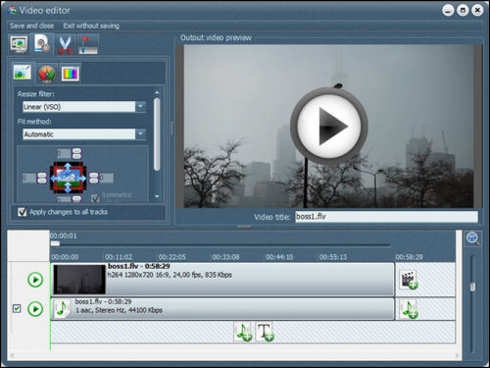Play the boss1.flv audio track
This screenshot has height=368, width=490.
pos(35,309)
